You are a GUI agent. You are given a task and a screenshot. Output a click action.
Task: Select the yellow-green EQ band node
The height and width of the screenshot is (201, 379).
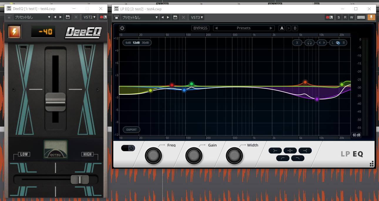[x=150, y=91]
